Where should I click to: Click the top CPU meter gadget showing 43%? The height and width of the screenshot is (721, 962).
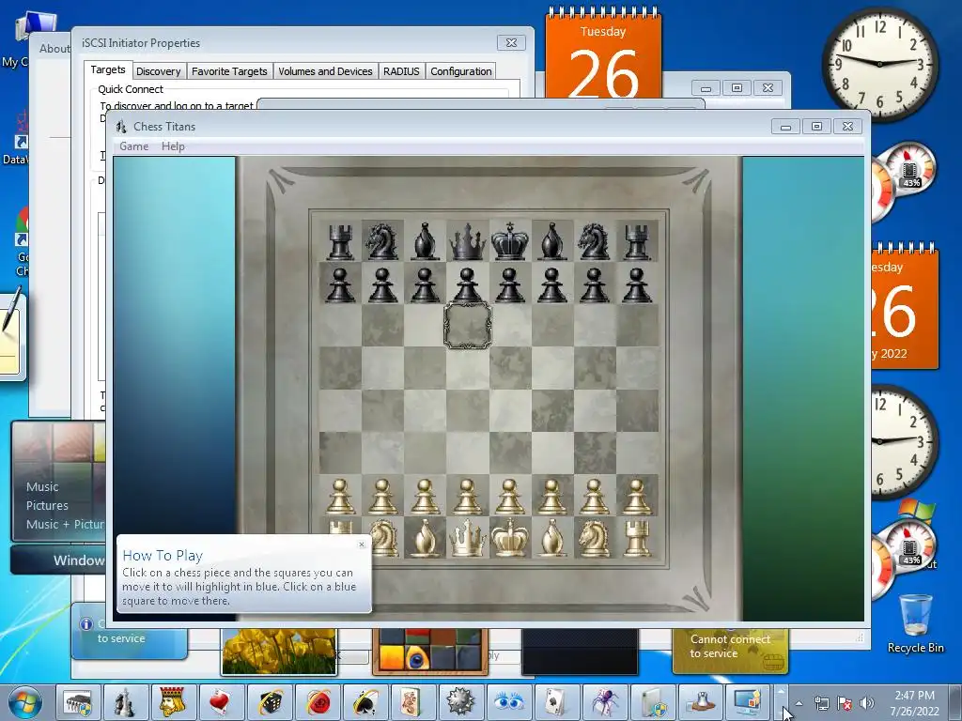point(909,169)
